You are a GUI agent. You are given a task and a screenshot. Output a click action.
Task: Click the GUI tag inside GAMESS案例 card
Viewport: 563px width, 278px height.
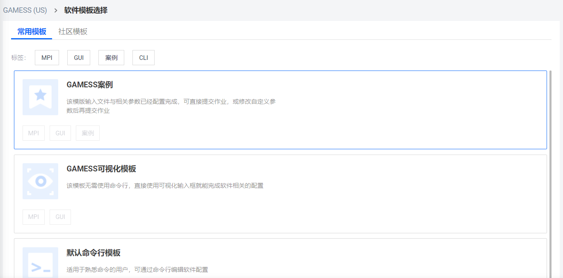click(x=60, y=133)
